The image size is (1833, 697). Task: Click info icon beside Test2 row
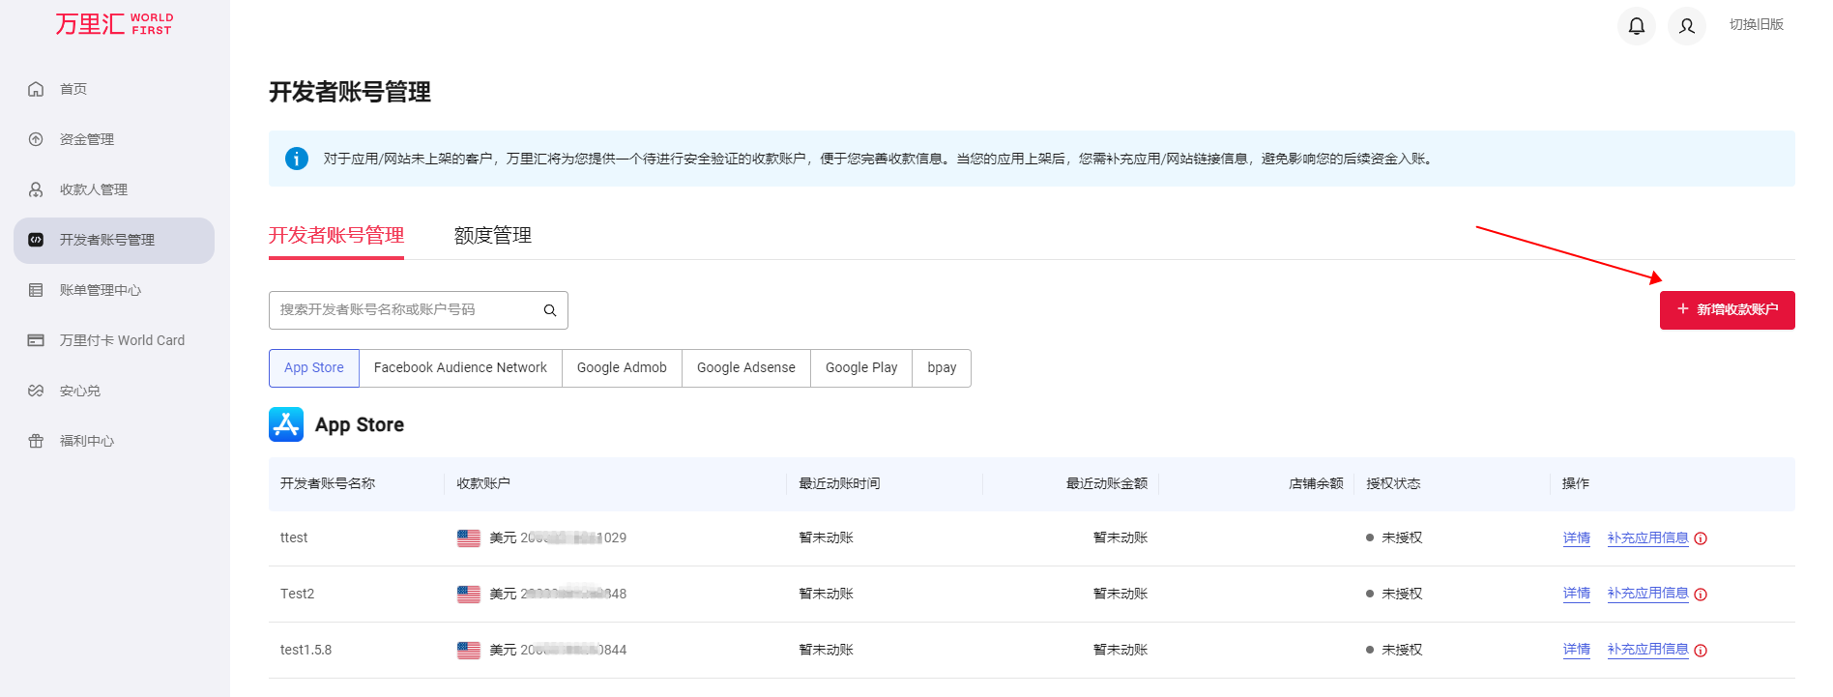[1701, 595]
